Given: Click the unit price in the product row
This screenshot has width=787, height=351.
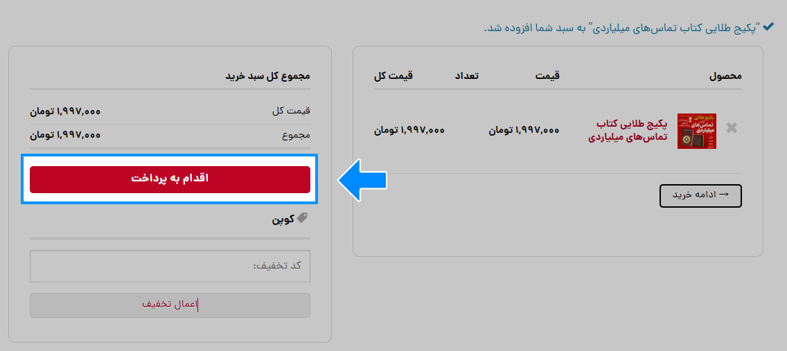Looking at the screenshot, I should point(524,130).
